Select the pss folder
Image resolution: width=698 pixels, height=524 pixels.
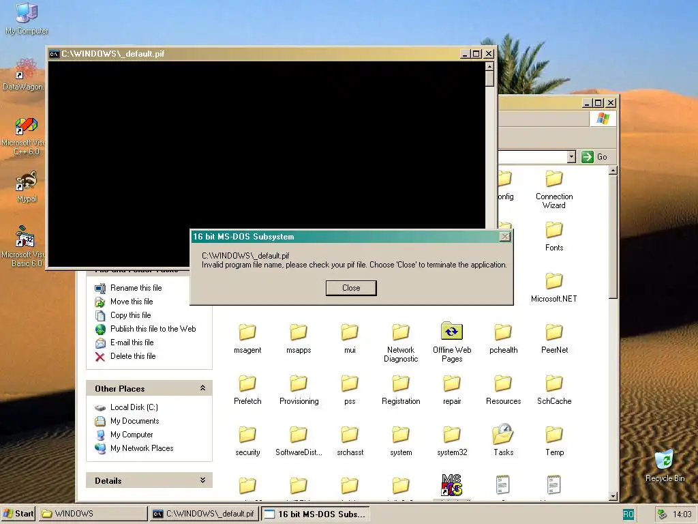pos(350,390)
